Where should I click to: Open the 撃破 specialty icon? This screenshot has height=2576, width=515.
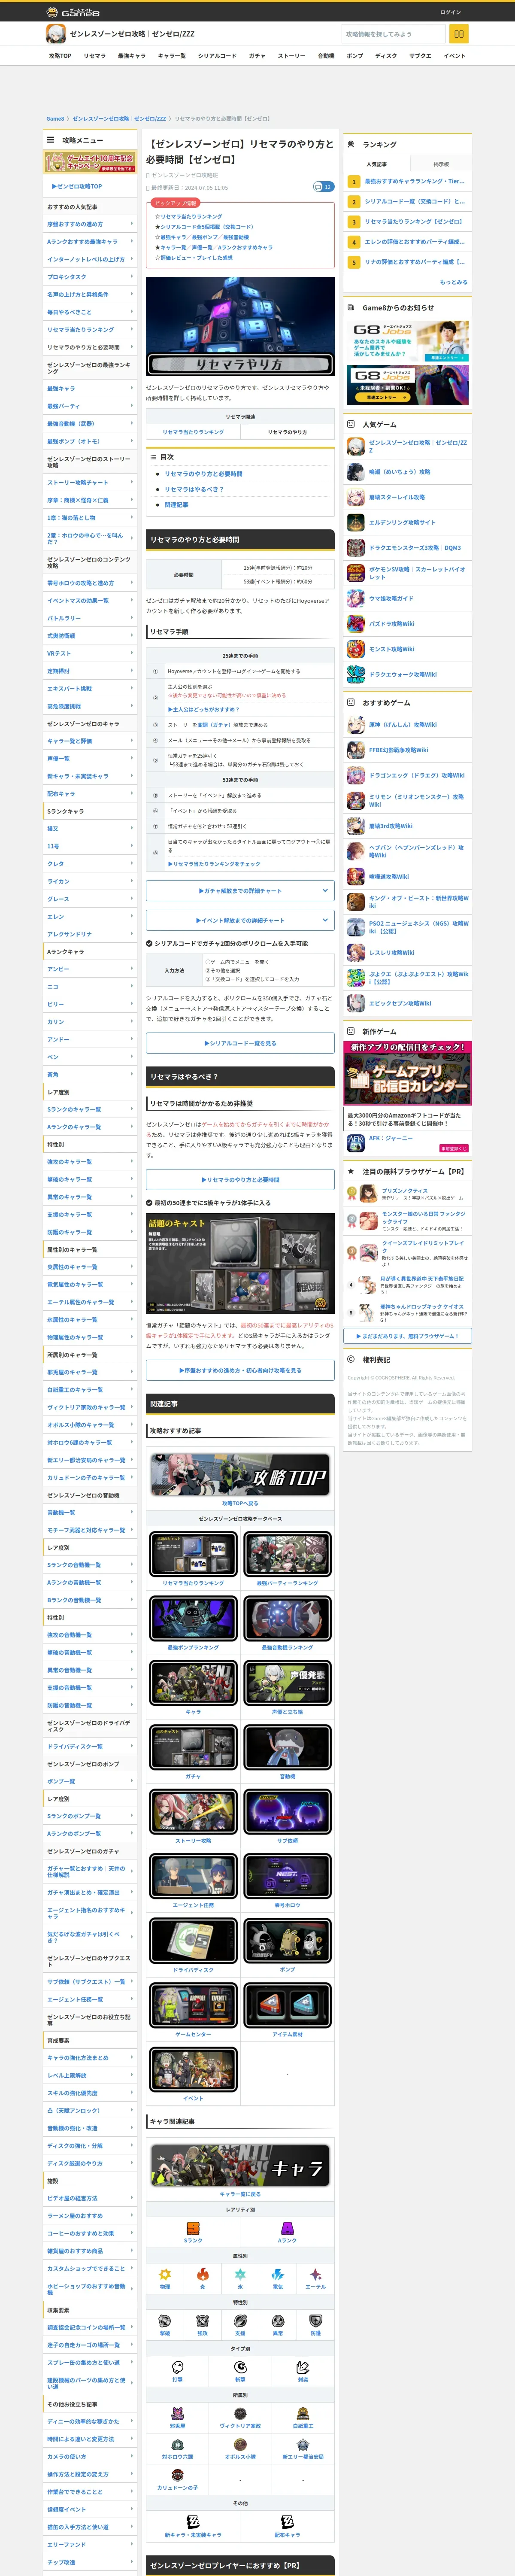tap(165, 2321)
